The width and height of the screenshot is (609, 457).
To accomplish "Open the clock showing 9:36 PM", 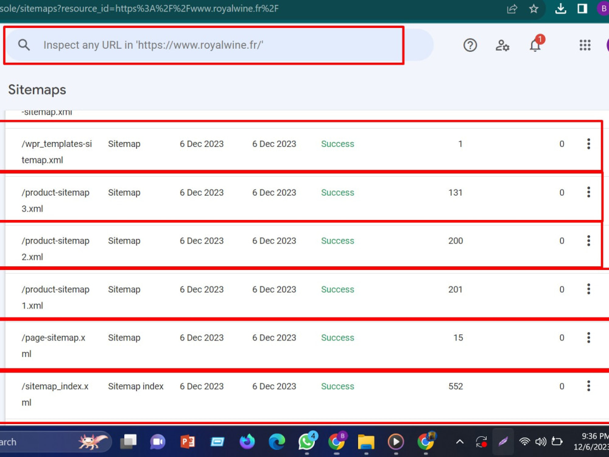I will click(591, 441).
